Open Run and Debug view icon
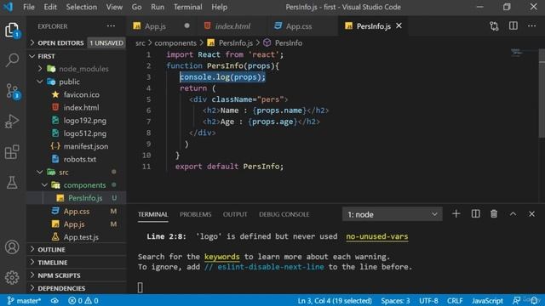Screen dimensions: 545x306 [x=12, y=122]
